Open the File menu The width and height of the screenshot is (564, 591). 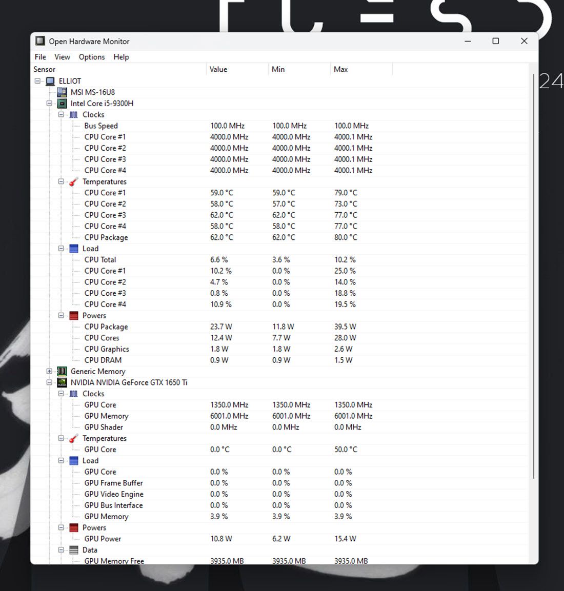point(41,57)
